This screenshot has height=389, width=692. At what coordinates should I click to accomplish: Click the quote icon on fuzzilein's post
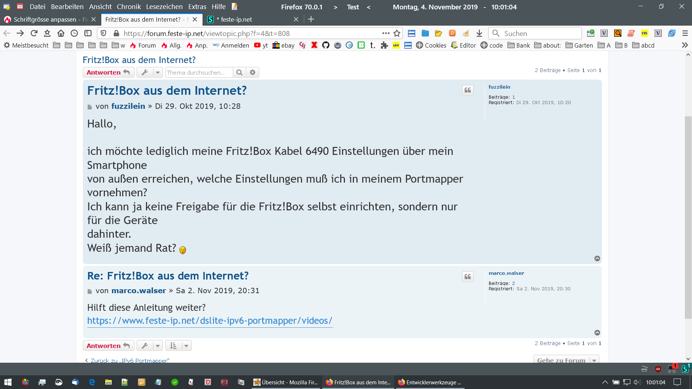click(x=467, y=90)
